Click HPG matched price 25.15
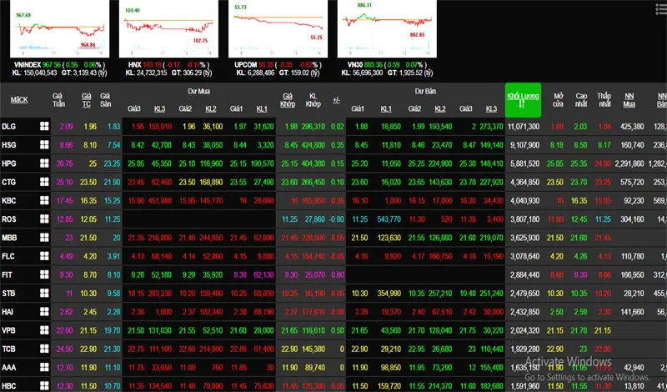This screenshot has width=667, height=392. [x=289, y=163]
